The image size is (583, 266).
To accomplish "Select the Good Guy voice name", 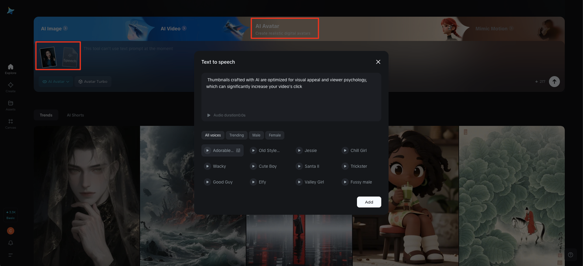I will pyautogui.click(x=223, y=182).
